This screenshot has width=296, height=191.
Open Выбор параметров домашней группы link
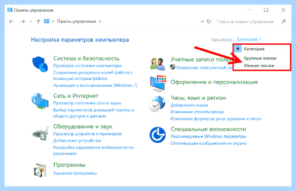coord(94,113)
